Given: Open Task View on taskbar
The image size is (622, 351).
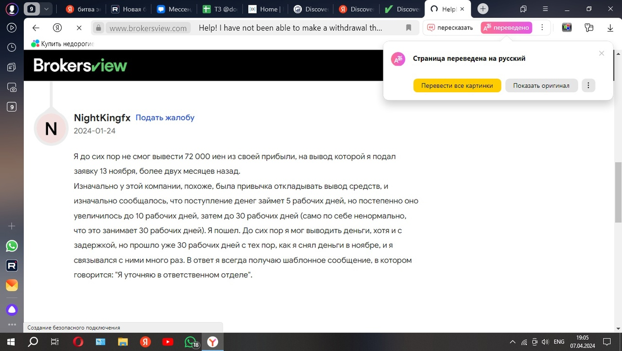Looking at the screenshot, I should click(55, 342).
